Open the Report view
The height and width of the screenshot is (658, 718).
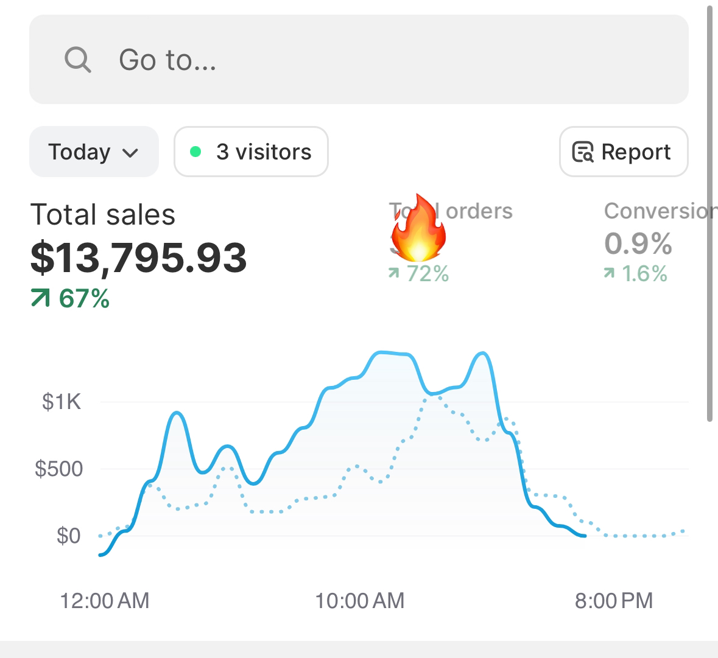623,152
